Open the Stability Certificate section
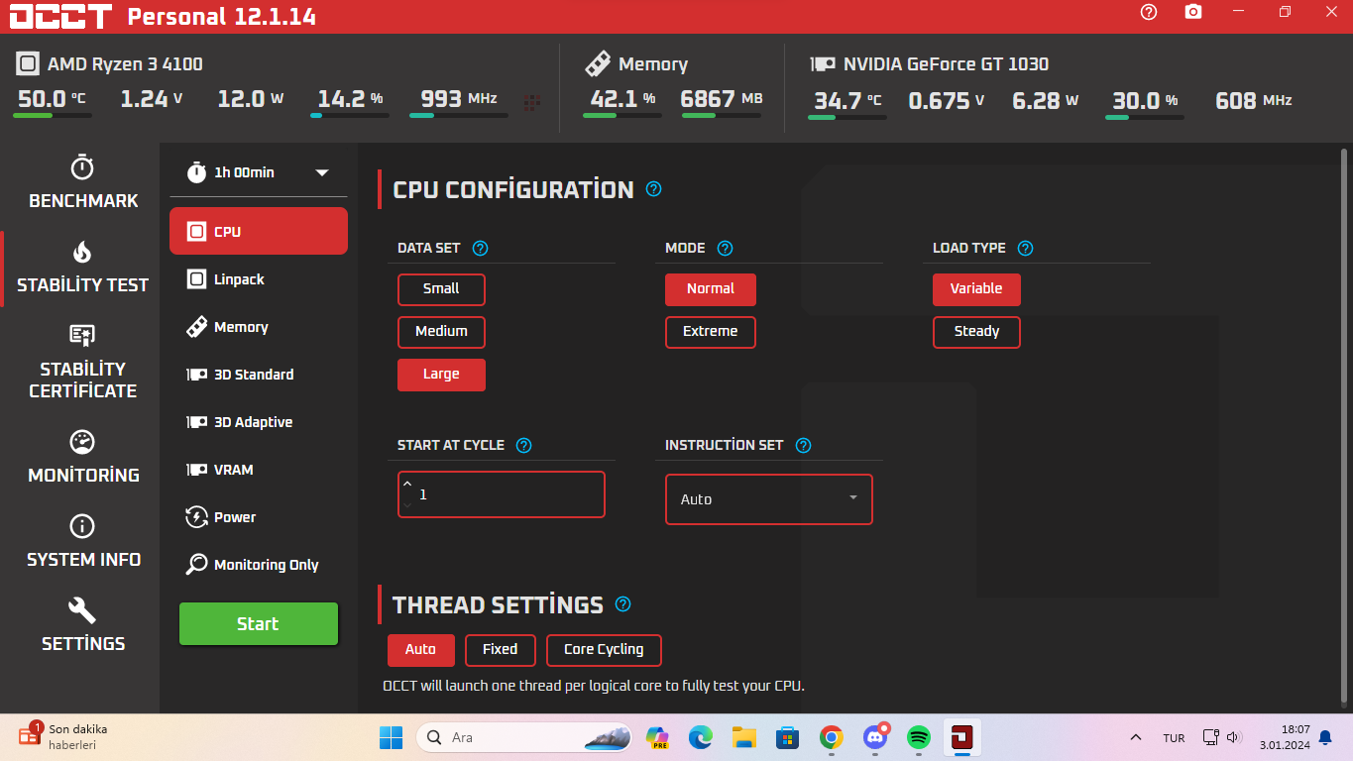Screen dimensions: 1353x761 point(83,362)
